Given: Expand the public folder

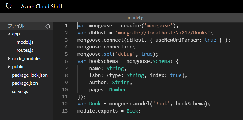Looking at the screenshot, I should point(9,67).
